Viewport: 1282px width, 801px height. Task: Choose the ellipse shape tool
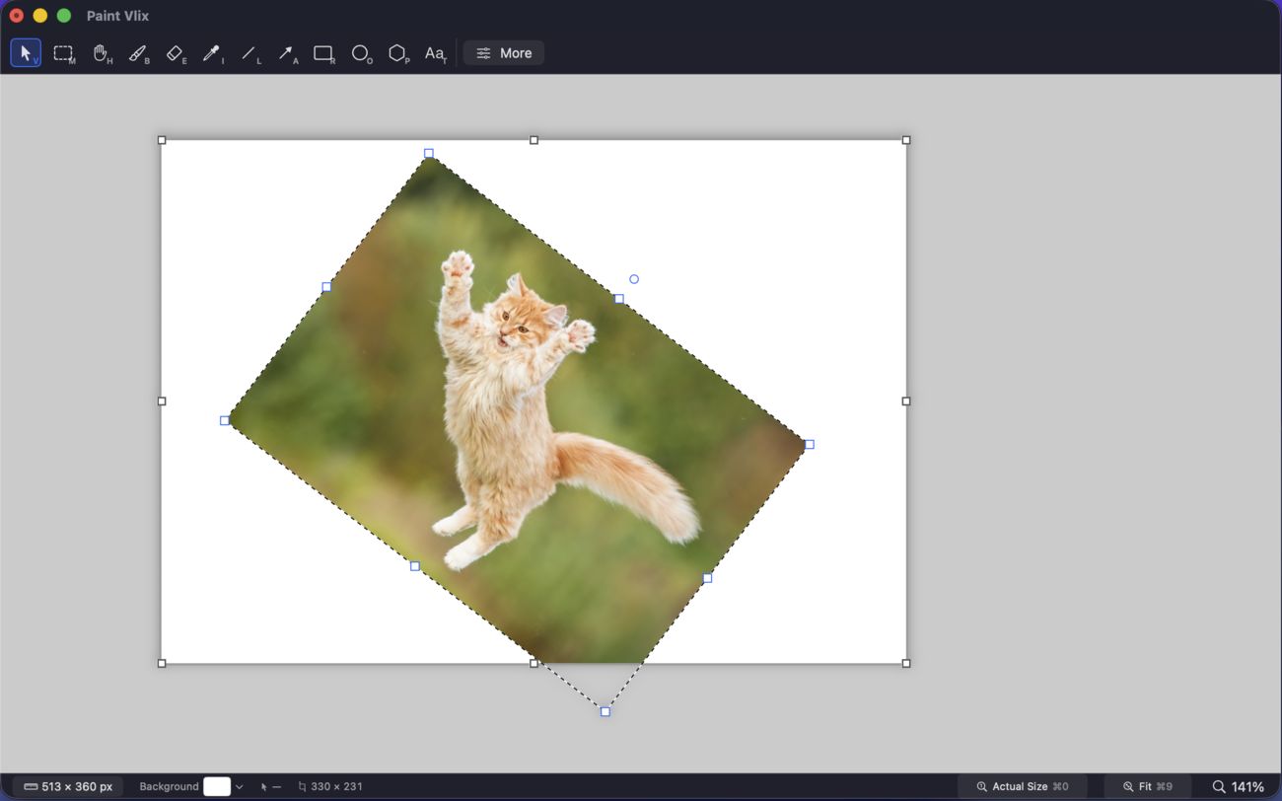361,53
